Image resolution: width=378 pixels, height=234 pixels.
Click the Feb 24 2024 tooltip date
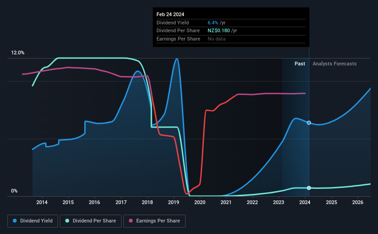(170, 14)
